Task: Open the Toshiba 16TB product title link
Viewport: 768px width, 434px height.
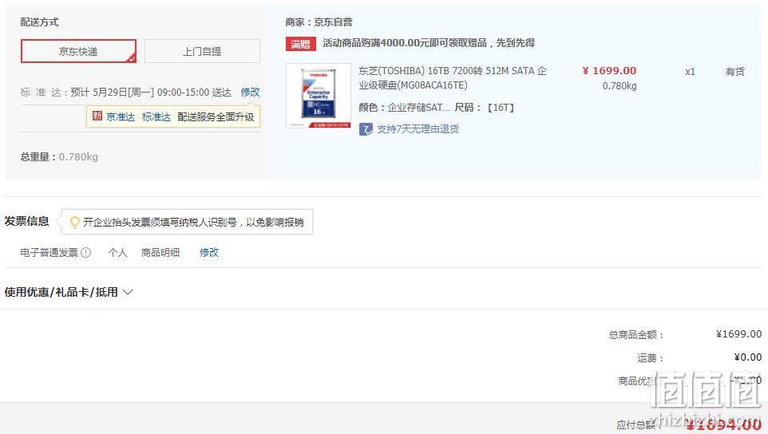Action: click(453, 78)
